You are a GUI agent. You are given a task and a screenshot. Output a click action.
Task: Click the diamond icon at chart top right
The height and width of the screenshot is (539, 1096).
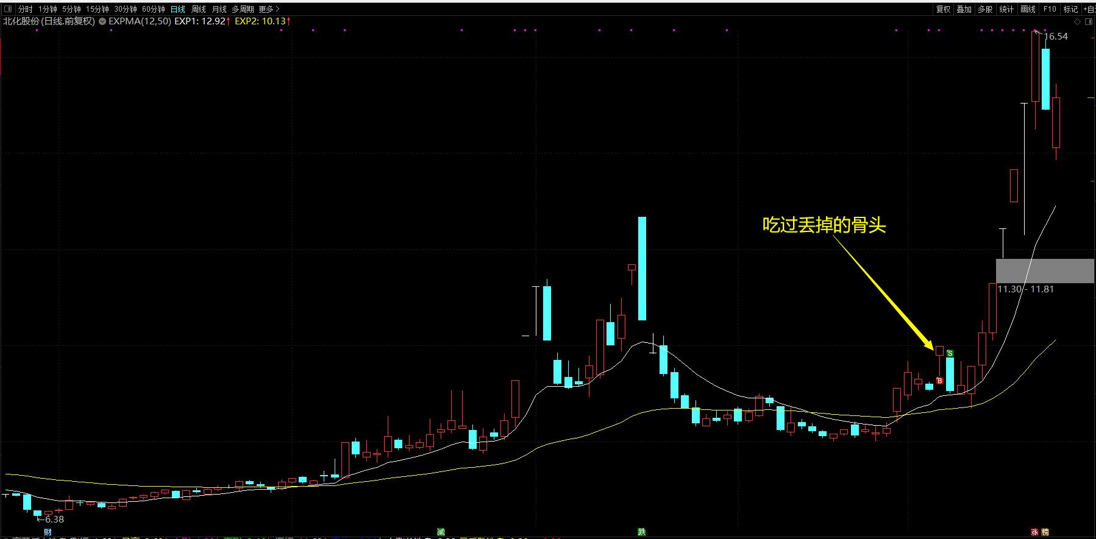point(1077,21)
